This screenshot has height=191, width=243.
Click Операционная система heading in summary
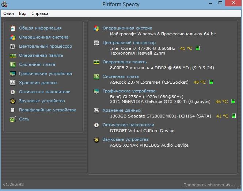click(127, 28)
